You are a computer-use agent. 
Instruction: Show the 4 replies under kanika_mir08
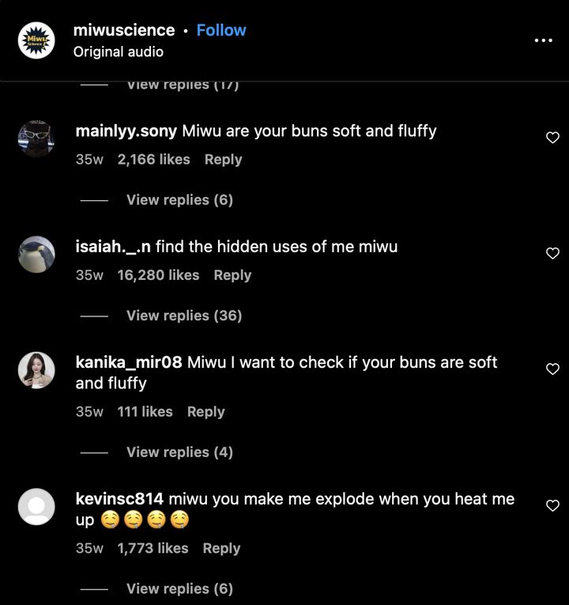pos(179,452)
